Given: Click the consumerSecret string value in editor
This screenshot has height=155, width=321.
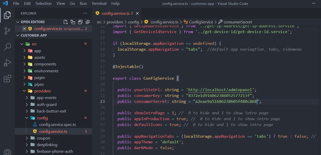Looking at the screenshot, I should [x=225, y=102].
